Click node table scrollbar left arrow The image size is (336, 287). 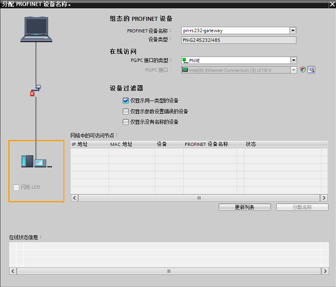point(74,198)
